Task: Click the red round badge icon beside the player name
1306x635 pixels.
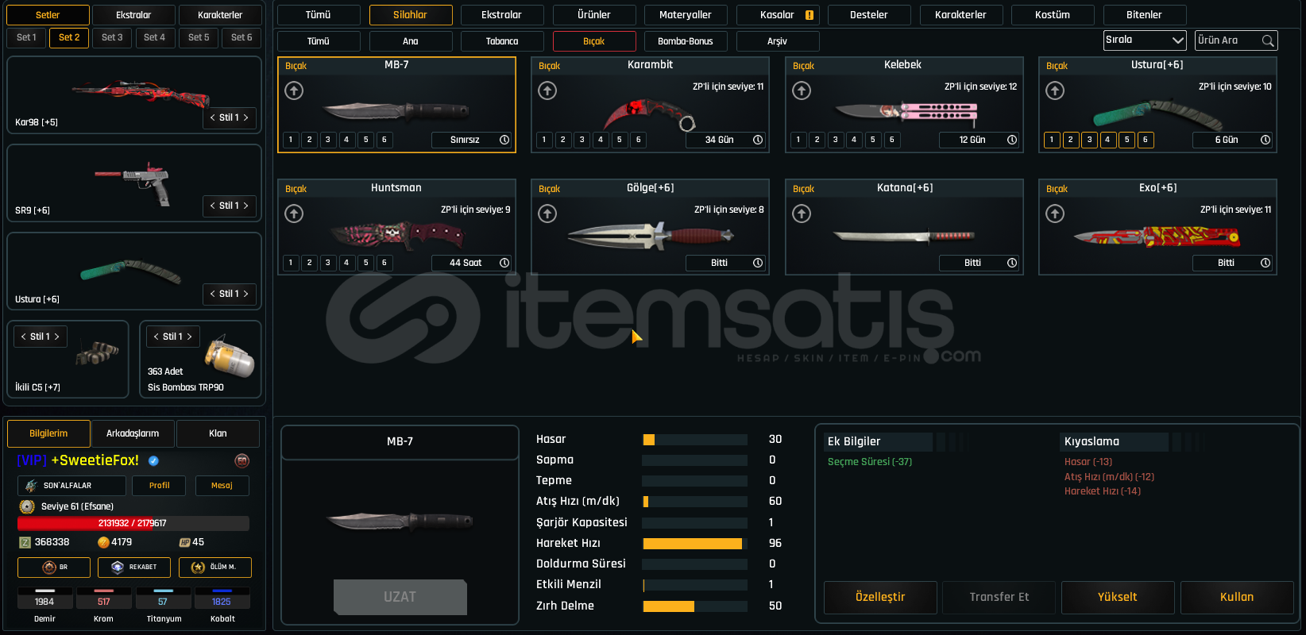Action: coord(242,460)
